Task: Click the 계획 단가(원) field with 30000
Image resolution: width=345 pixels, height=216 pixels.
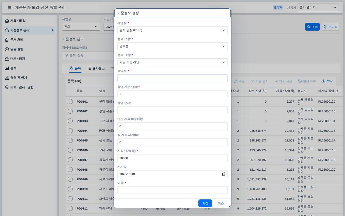Action: [172, 158]
